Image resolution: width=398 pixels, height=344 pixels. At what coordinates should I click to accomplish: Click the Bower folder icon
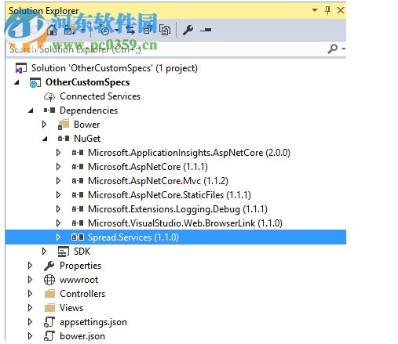click(x=64, y=125)
